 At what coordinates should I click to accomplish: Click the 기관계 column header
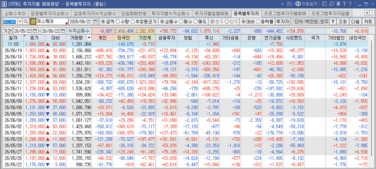[x=145, y=38]
